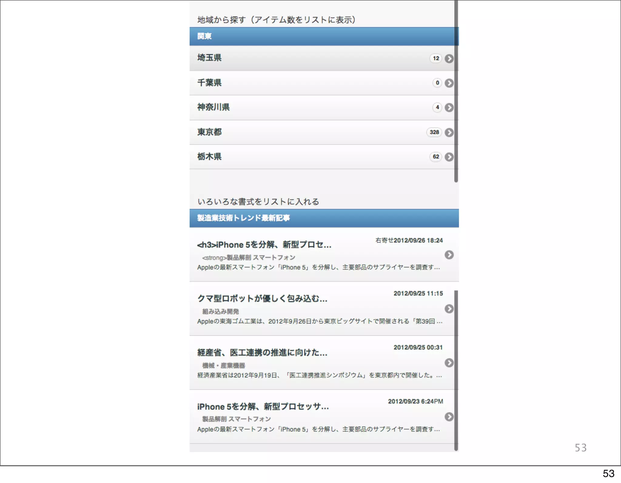Click arrow icon on クマ型ロボット article
Viewport: 621px width, 483px height.
tap(449, 309)
